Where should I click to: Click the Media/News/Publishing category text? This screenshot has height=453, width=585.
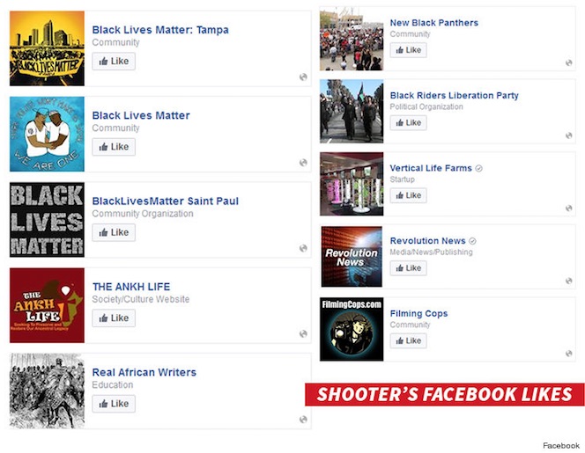pos(432,252)
